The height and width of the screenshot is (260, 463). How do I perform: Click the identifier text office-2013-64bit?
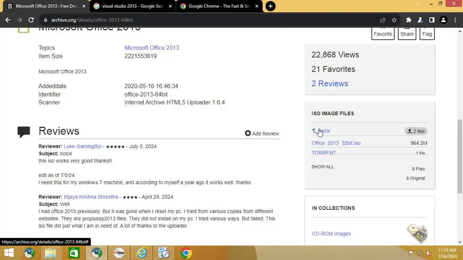point(146,94)
